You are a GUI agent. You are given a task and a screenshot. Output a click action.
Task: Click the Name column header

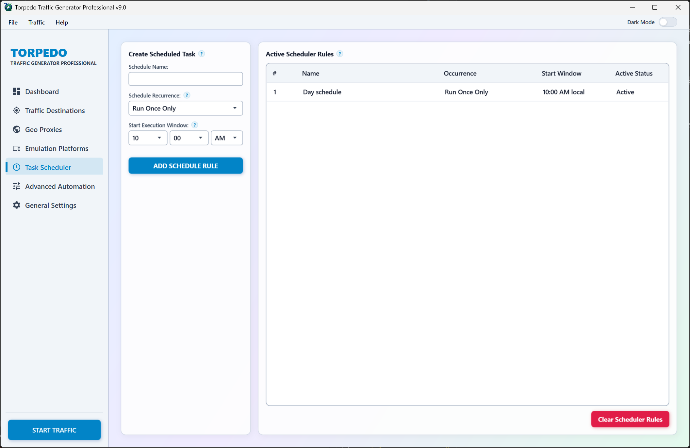(310, 73)
